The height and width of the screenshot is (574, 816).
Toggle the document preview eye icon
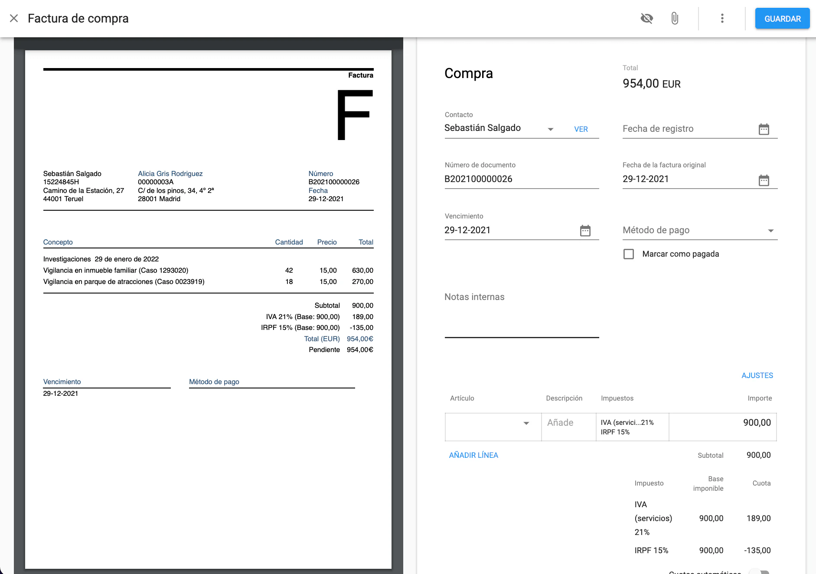pos(646,18)
